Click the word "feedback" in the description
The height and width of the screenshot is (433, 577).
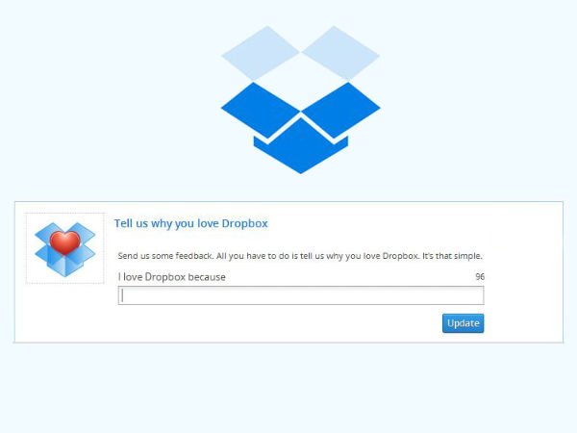click(x=194, y=256)
